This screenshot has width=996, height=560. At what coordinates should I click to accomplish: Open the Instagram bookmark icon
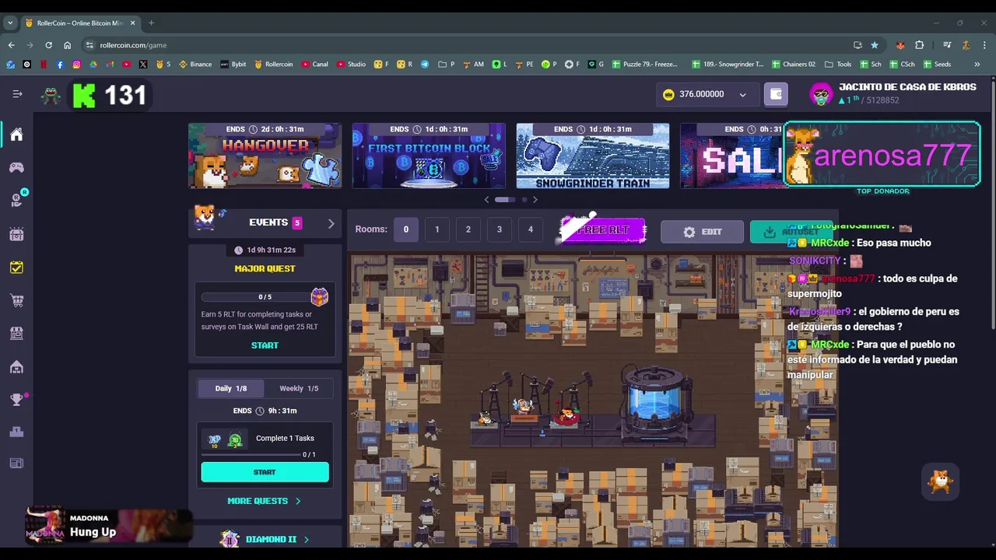76,64
